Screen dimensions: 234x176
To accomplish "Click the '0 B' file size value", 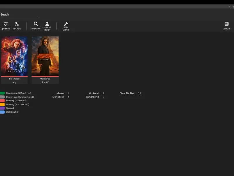I will pyautogui.click(x=140, y=93).
